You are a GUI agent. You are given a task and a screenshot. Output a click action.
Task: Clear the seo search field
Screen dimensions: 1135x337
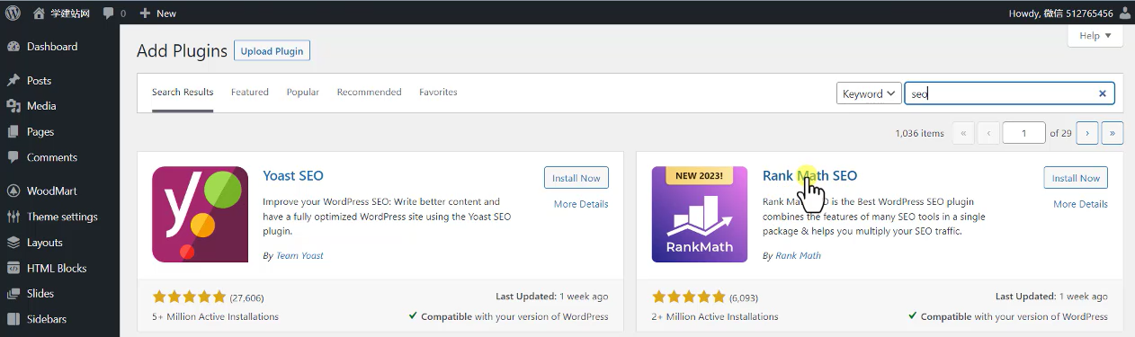pos(1103,93)
